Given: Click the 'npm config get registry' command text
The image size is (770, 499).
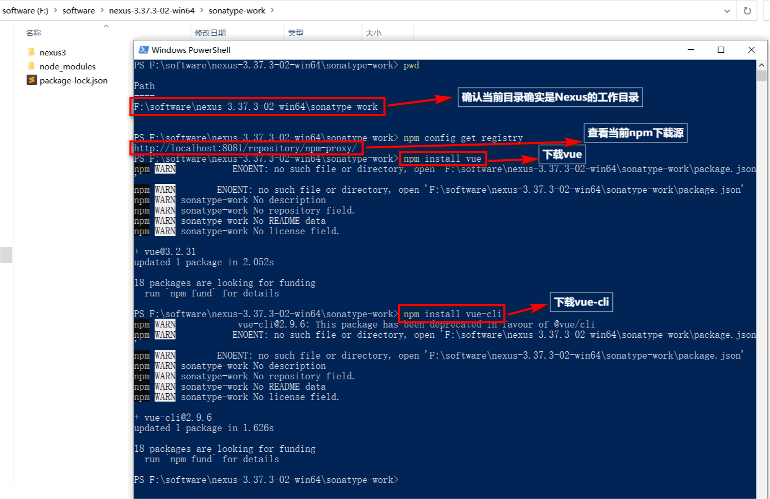Looking at the screenshot, I should click(x=463, y=138).
